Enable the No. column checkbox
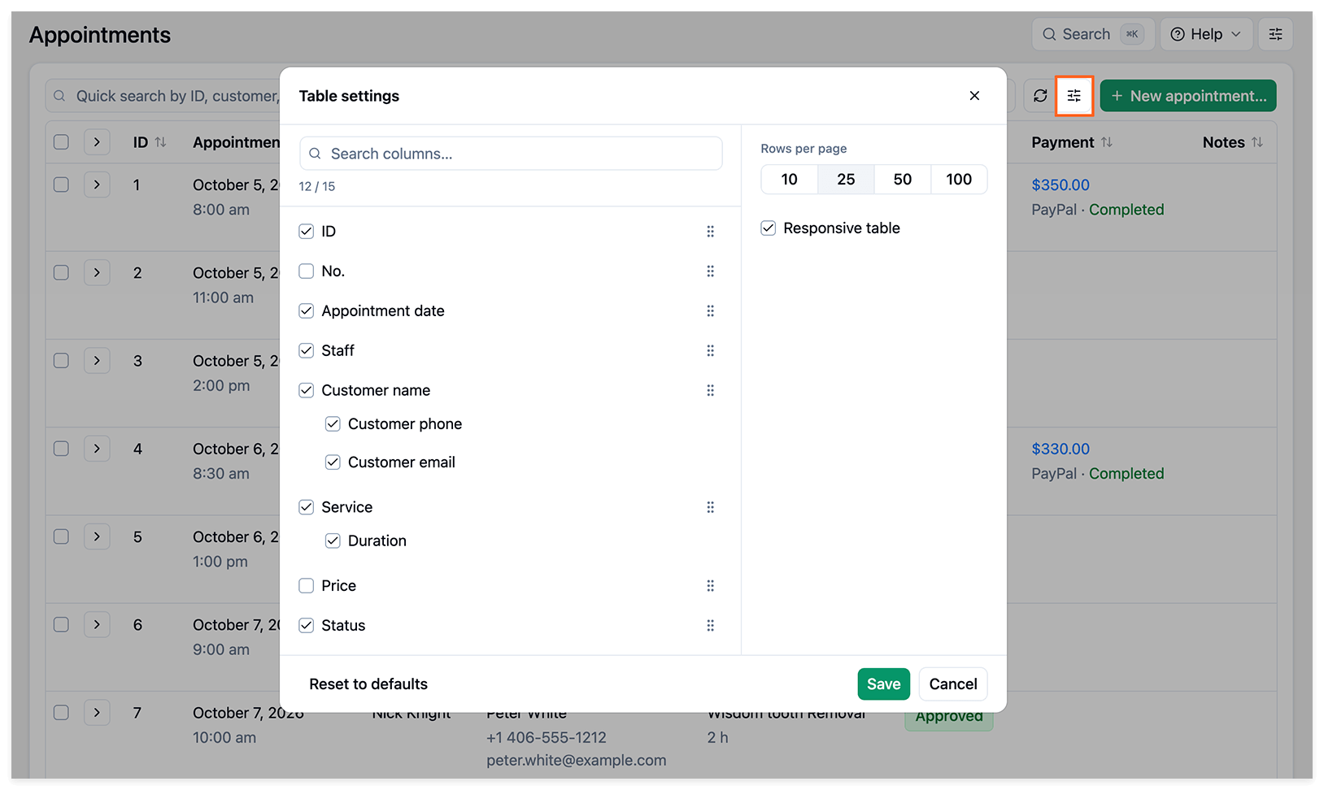This screenshot has width=1324, height=790. pyautogui.click(x=307, y=271)
